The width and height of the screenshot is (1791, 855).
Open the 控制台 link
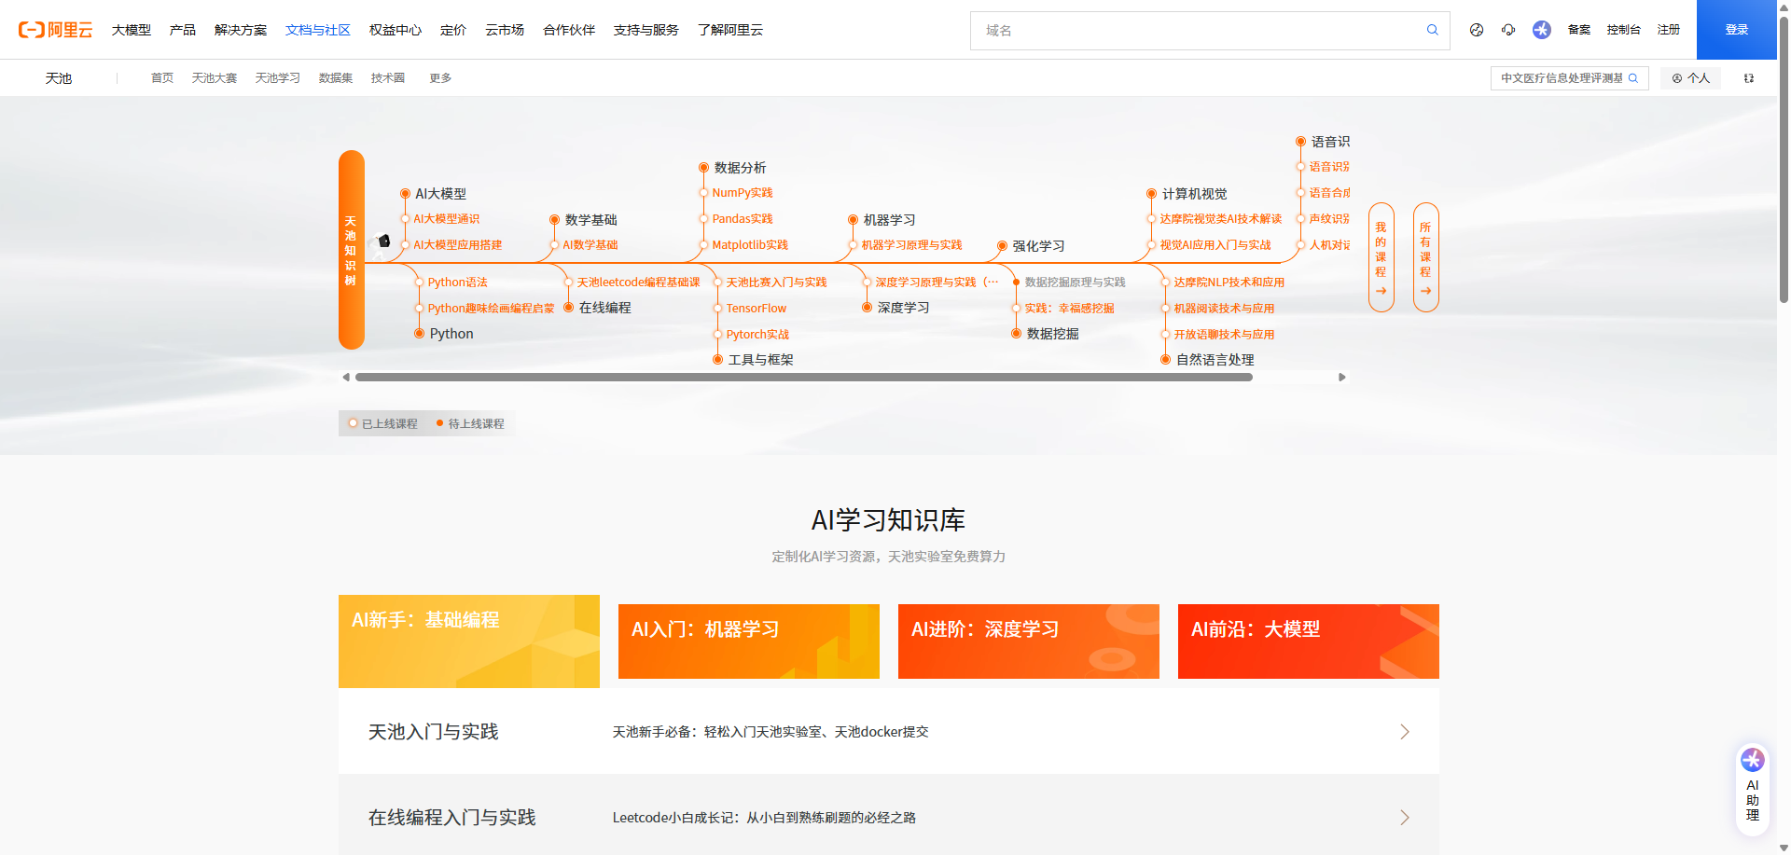(x=1623, y=30)
